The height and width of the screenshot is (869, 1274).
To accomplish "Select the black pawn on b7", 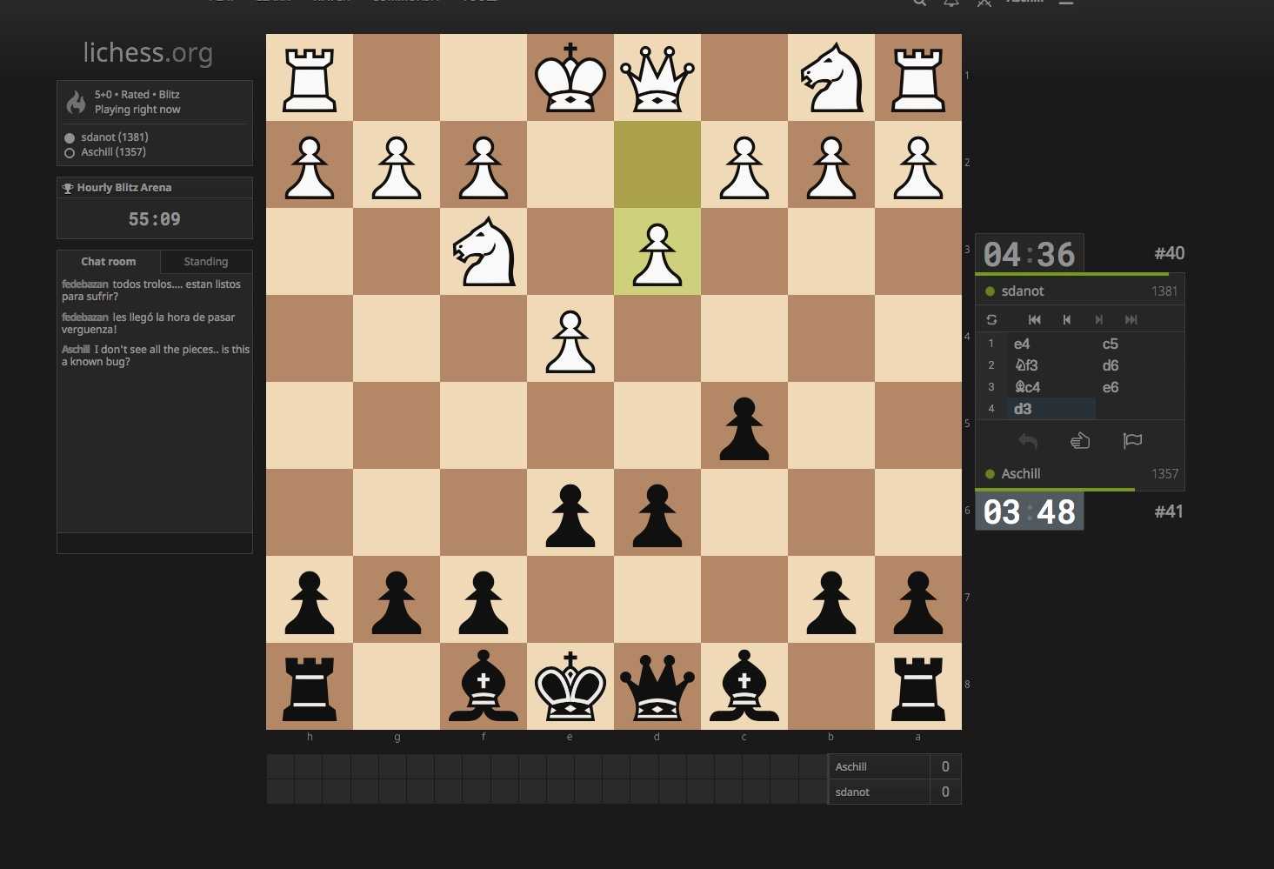I will 831,599.
